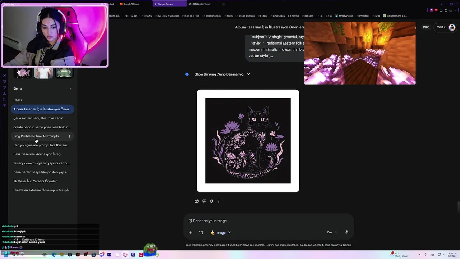This screenshot has width=460, height=259.
Task: Click the plus attach button in prompt box
Action: tap(190, 232)
